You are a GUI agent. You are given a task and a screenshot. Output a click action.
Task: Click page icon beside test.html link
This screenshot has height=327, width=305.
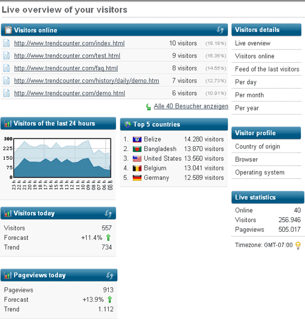pos(6,56)
